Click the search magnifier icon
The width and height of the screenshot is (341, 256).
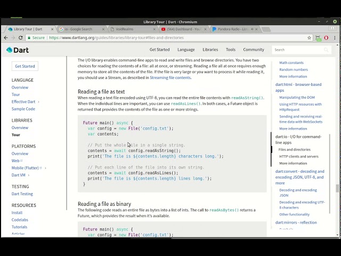tap(326, 50)
